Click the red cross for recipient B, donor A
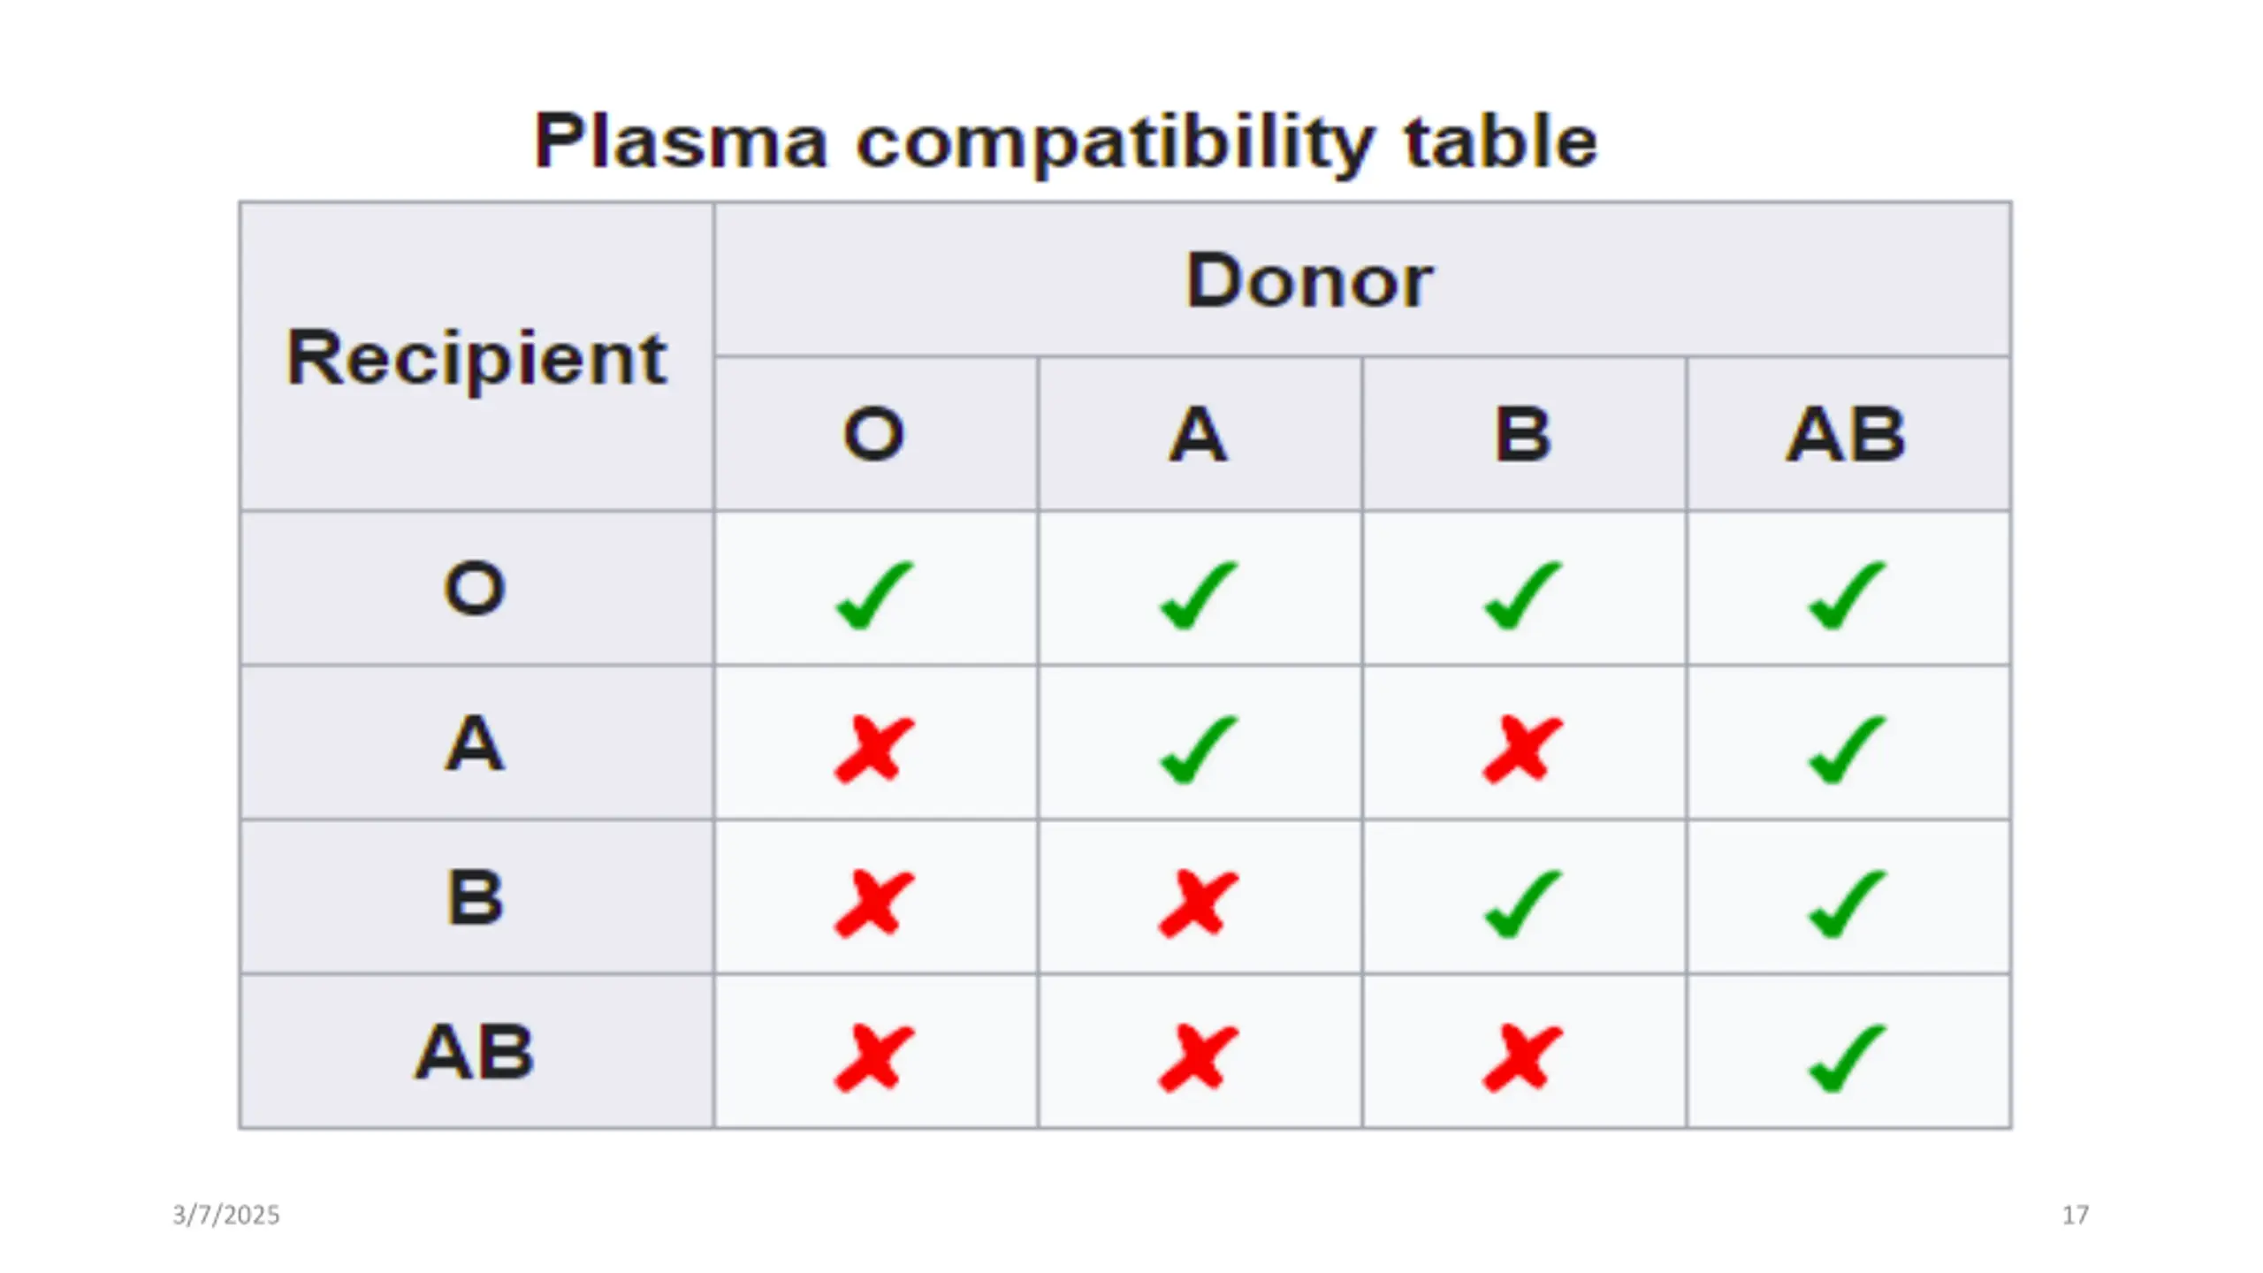Image resolution: width=2263 pixels, height=1273 pixels. click(1199, 903)
